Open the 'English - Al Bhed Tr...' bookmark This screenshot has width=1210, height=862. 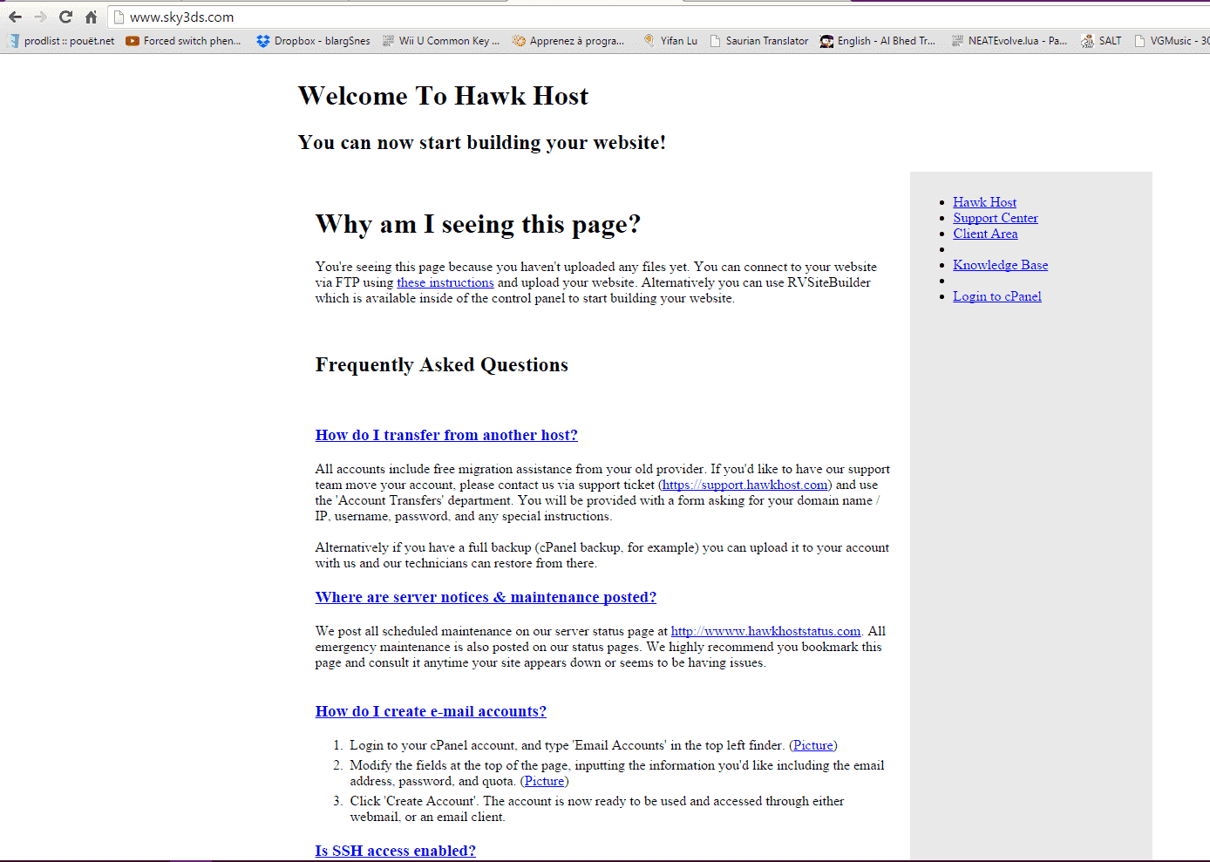pyautogui.click(x=878, y=41)
